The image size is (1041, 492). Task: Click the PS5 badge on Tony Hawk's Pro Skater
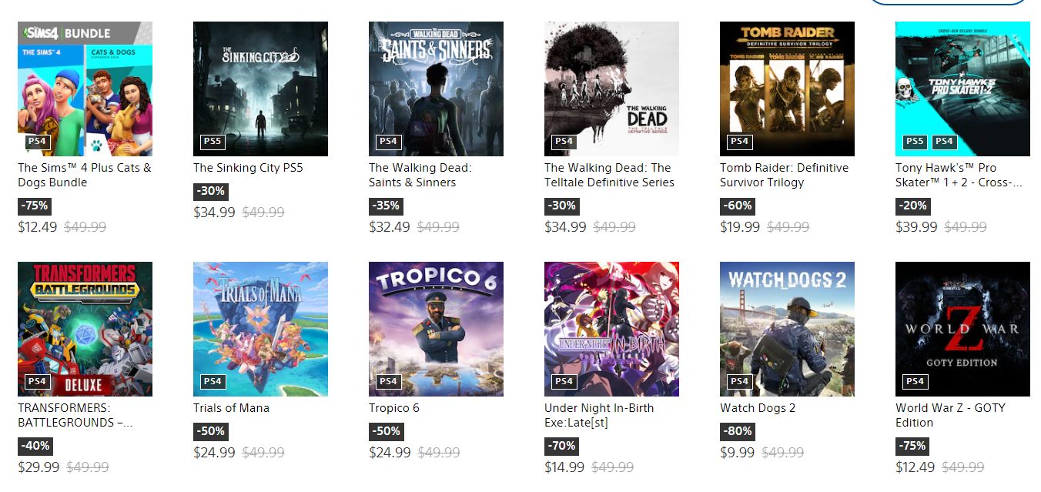(x=915, y=142)
